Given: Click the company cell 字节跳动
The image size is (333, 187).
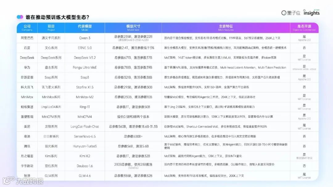Looking at the screenshot, I should click(27, 165).
